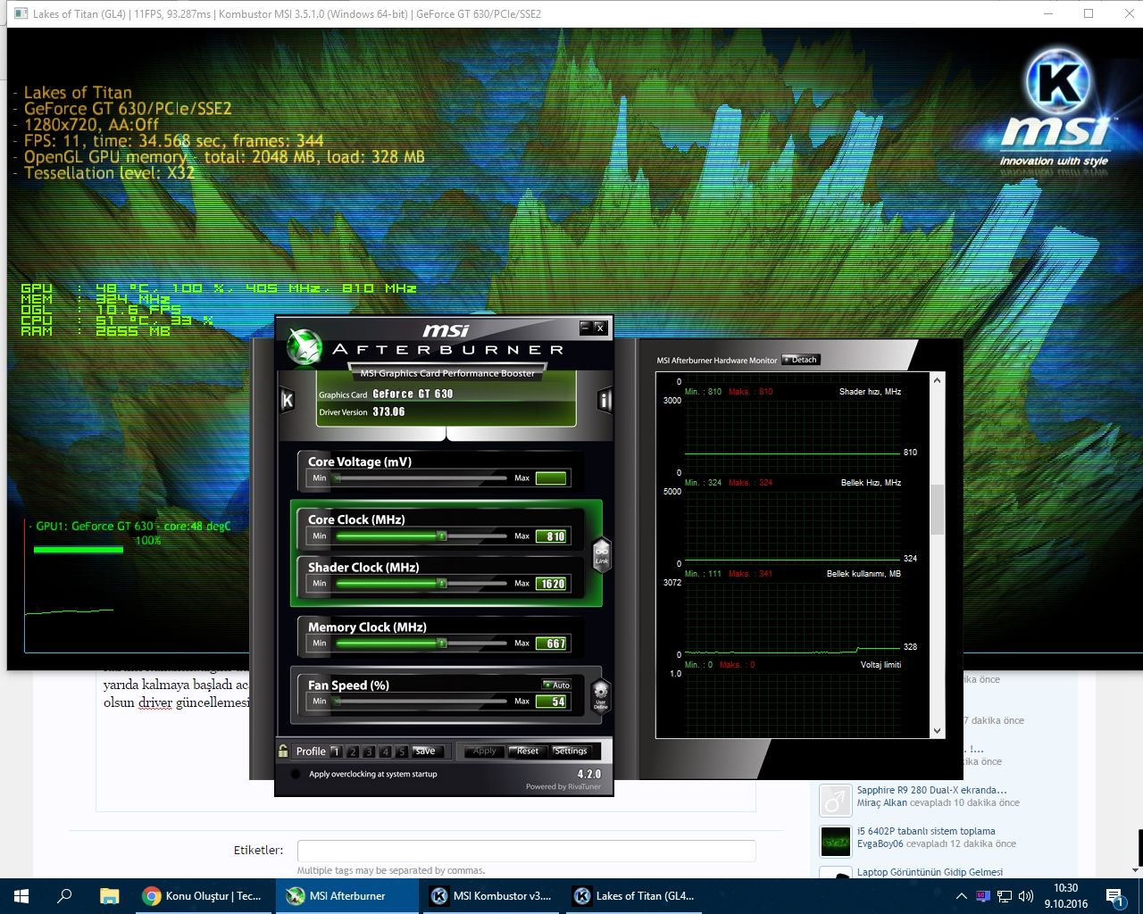Click the hardware monitor scroll-down arrow
The image size is (1143, 914).
[x=937, y=731]
